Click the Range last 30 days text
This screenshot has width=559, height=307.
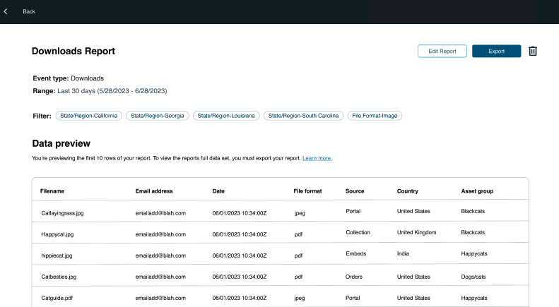click(x=100, y=91)
